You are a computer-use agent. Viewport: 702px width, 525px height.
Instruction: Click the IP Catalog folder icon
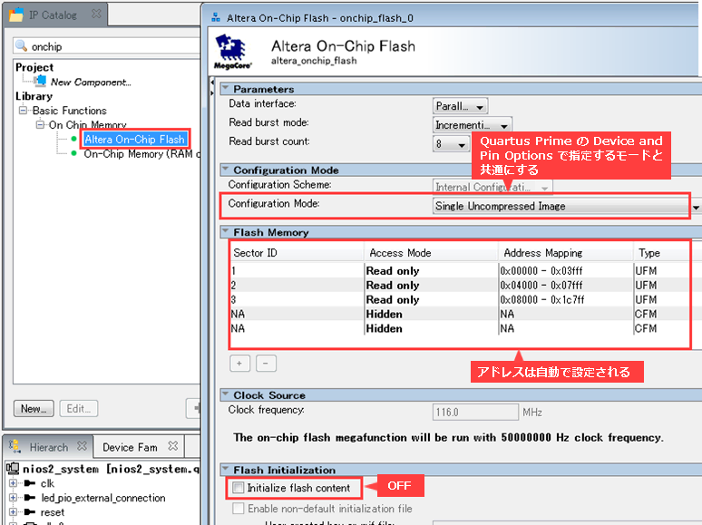(16, 15)
